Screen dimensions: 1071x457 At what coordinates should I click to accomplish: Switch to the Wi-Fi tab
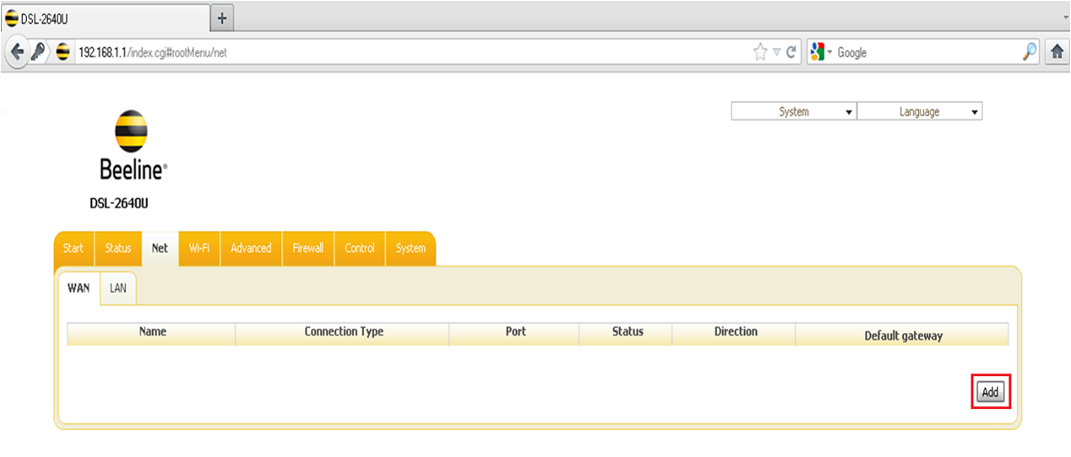click(199, 249)
